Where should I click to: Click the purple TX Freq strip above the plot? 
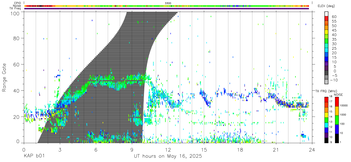(167, 9)
